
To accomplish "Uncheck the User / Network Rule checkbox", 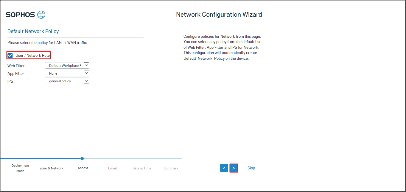I will 10,55.
